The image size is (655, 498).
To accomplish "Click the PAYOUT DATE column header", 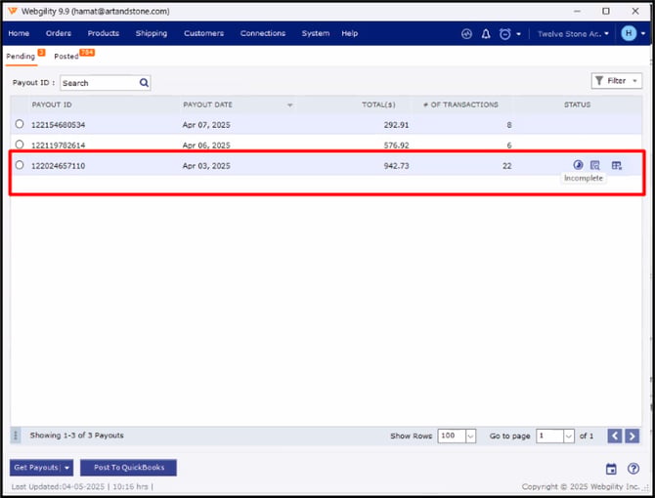I will [207, 104].
